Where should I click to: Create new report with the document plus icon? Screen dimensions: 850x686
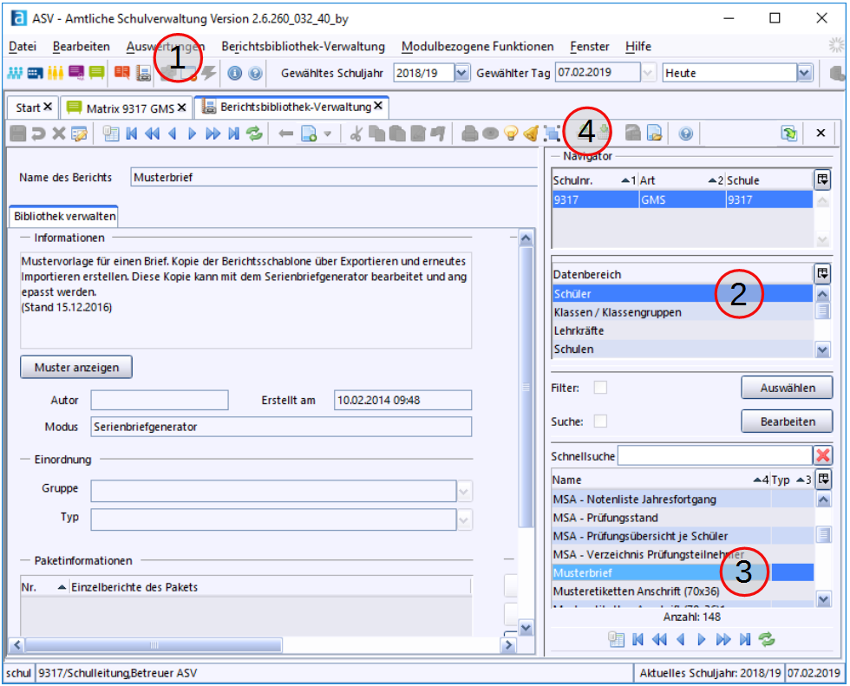(x=309, y=134)
